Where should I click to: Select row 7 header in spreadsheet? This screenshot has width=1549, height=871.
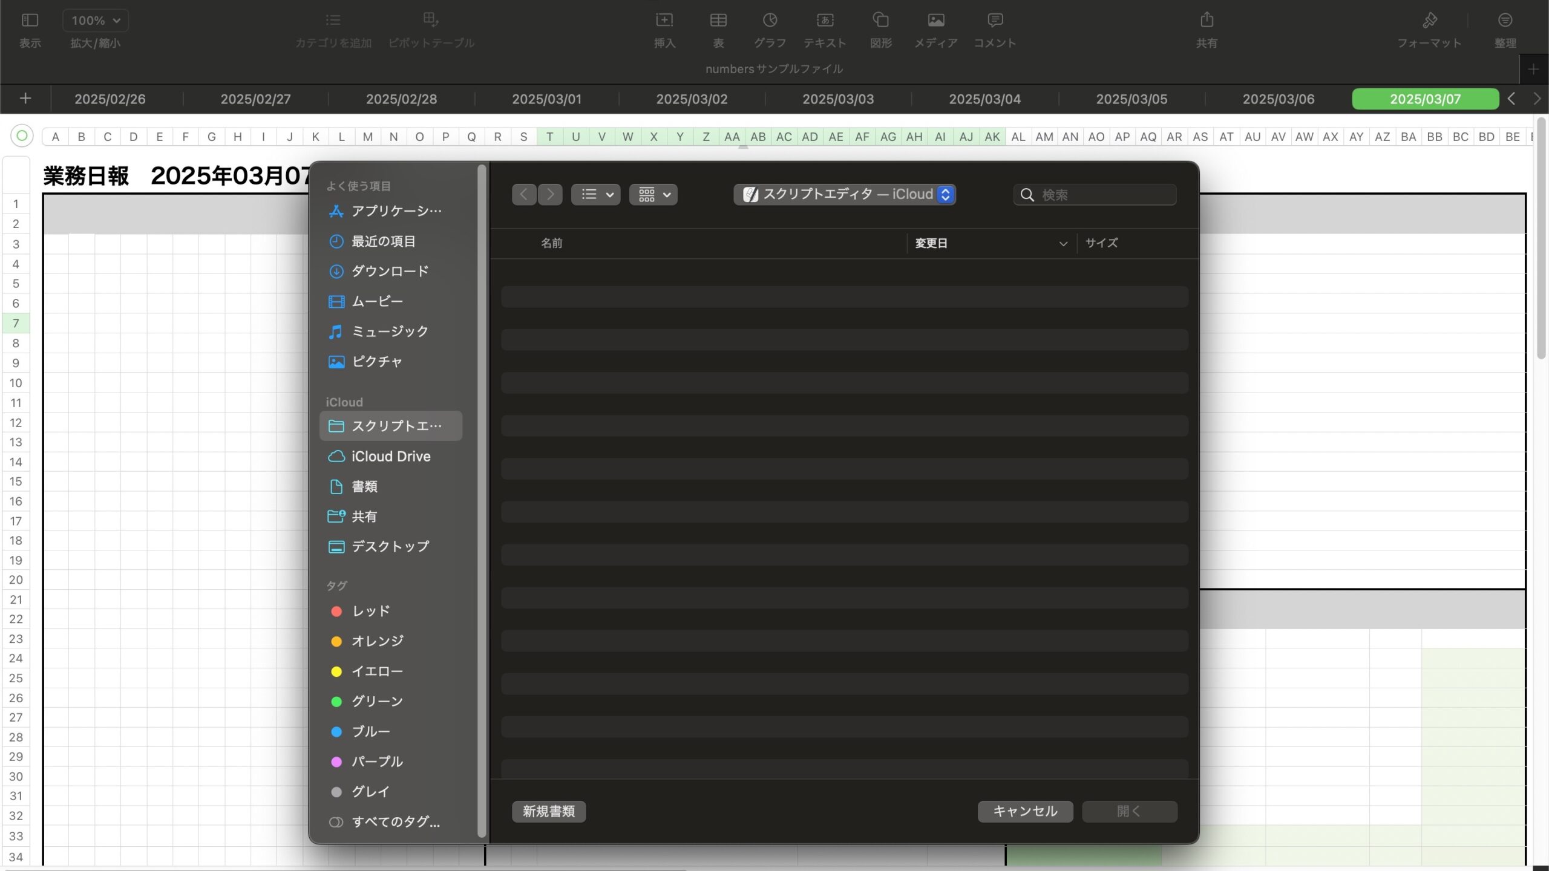pos(16,323)
